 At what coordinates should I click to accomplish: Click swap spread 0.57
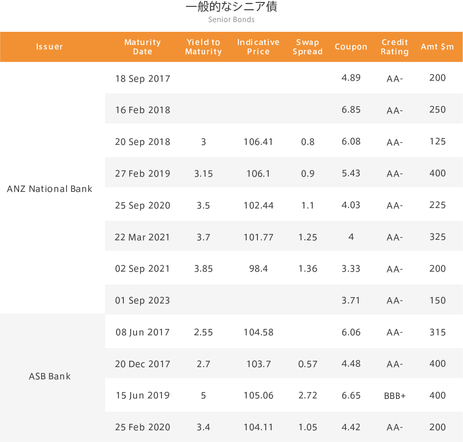pos(308,364)
